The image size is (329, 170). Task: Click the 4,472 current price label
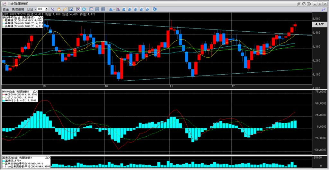click(x=319, y=24)
